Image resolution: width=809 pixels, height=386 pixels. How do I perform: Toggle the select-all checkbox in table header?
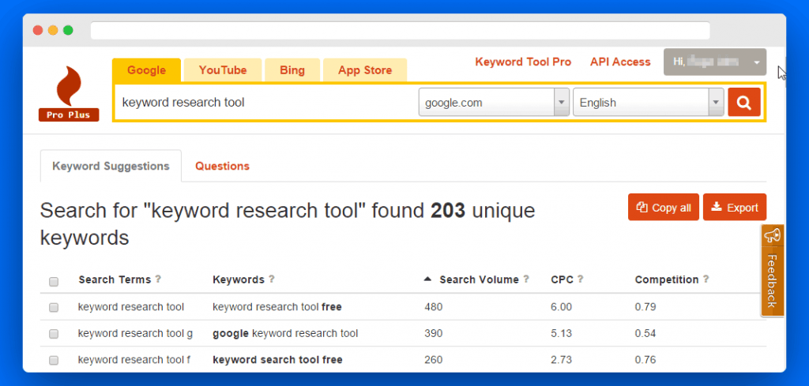click(54, 282)
